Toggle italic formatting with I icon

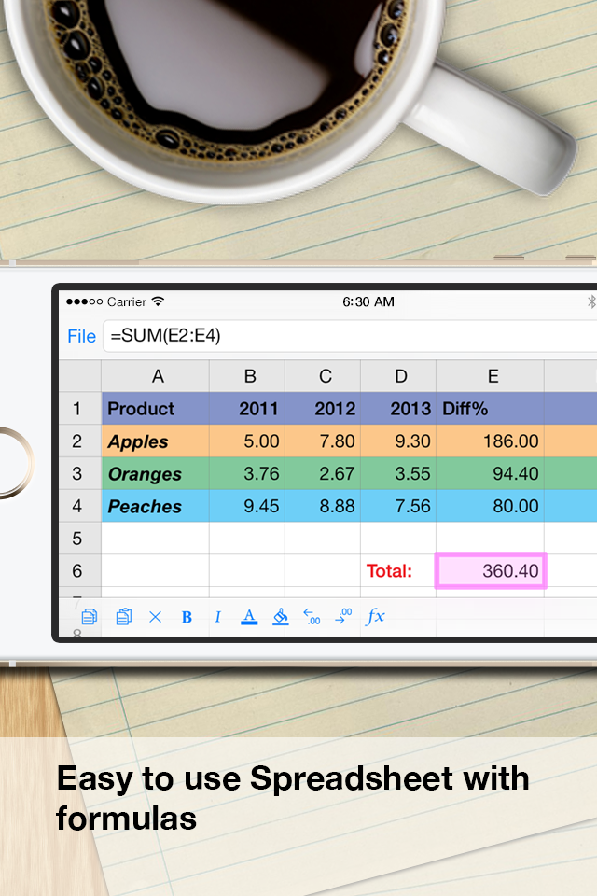[x=217, y=617]
